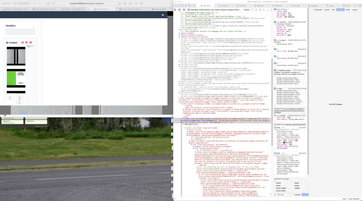
Task: Enable the :hover pseudo-class checkbox
Action: (293, 183)
